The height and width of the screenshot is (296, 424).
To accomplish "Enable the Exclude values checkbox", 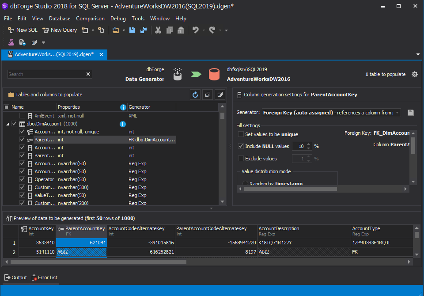I will 241,159.
